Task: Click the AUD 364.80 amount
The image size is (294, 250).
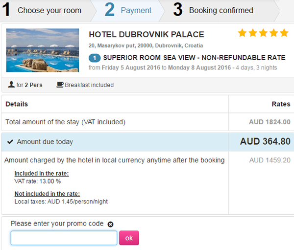Action: coord(265,142)
